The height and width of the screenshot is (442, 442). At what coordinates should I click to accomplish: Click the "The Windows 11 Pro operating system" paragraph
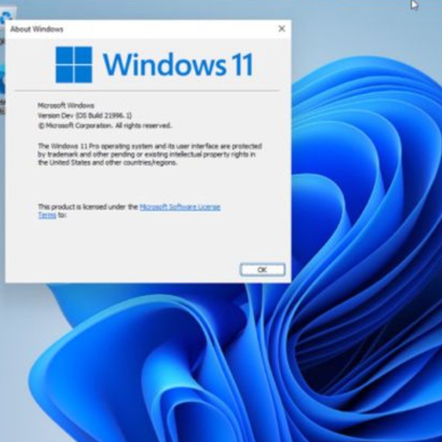pyautogui.click(x=150, y=154)
